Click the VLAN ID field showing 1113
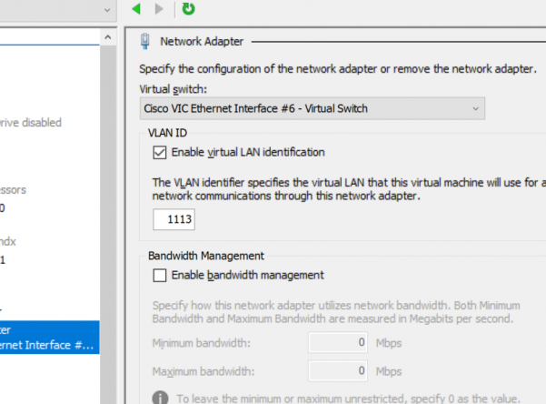546x404 pixels. tap(174, 219)
